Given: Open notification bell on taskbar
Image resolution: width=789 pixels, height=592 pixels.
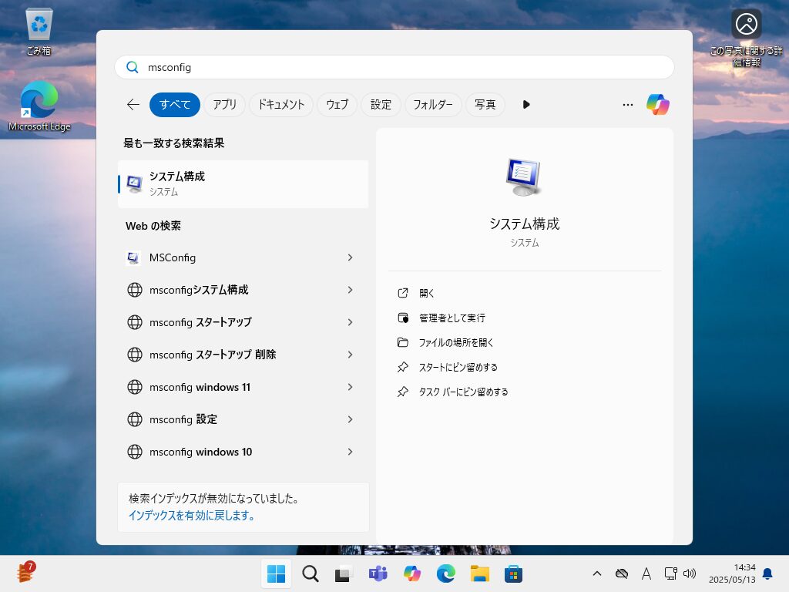Looking at the screenshot, I should (x=768, y=573).
